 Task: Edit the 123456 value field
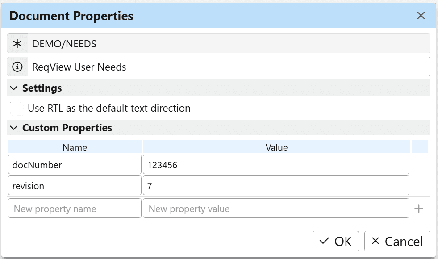276,165
